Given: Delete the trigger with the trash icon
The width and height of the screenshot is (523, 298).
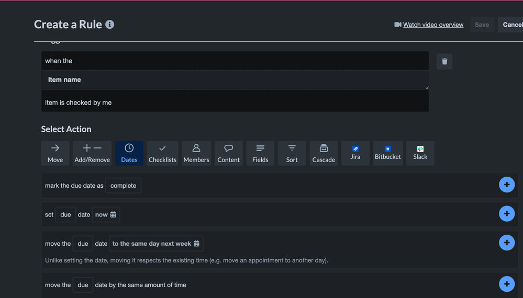Looking at the screenshot, I should point(444,62).
